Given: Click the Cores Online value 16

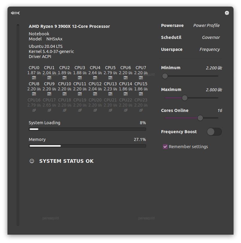Looking at the screenshot, I should click(220, 110).
